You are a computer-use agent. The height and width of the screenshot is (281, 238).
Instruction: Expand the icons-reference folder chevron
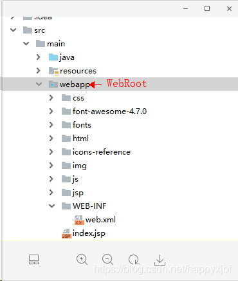(x=51, y=152)
